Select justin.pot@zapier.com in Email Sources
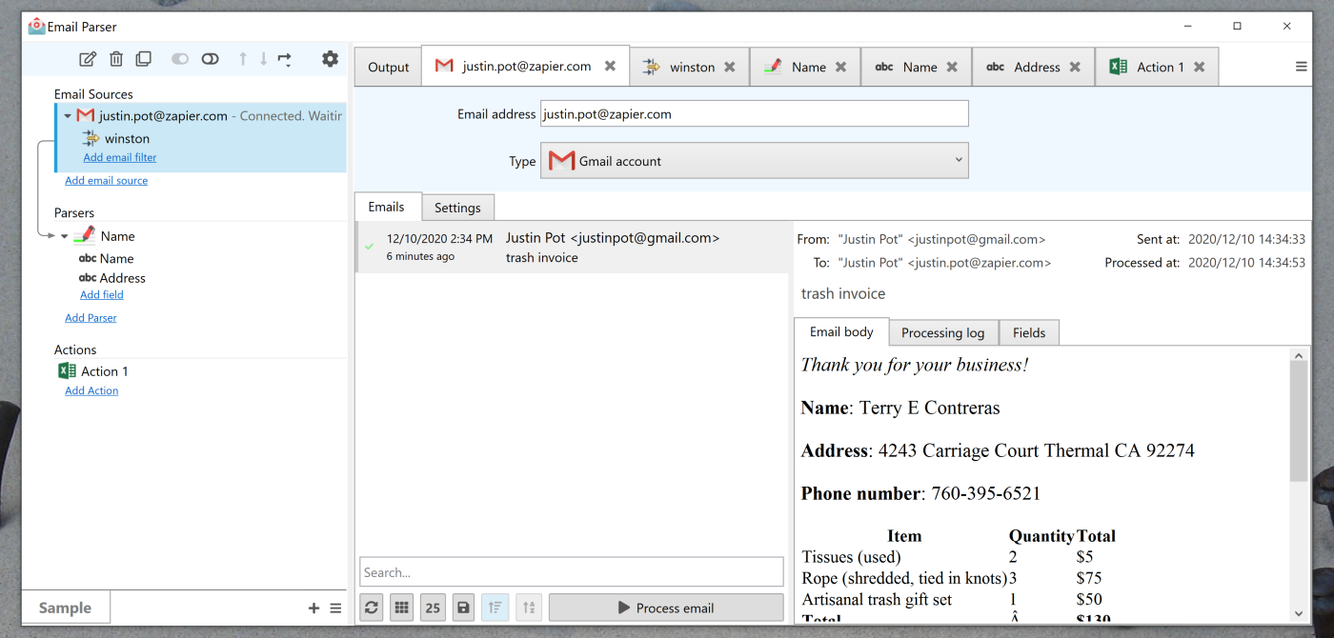This screenshot has height=638, width=1334. [x=163, y=116]
